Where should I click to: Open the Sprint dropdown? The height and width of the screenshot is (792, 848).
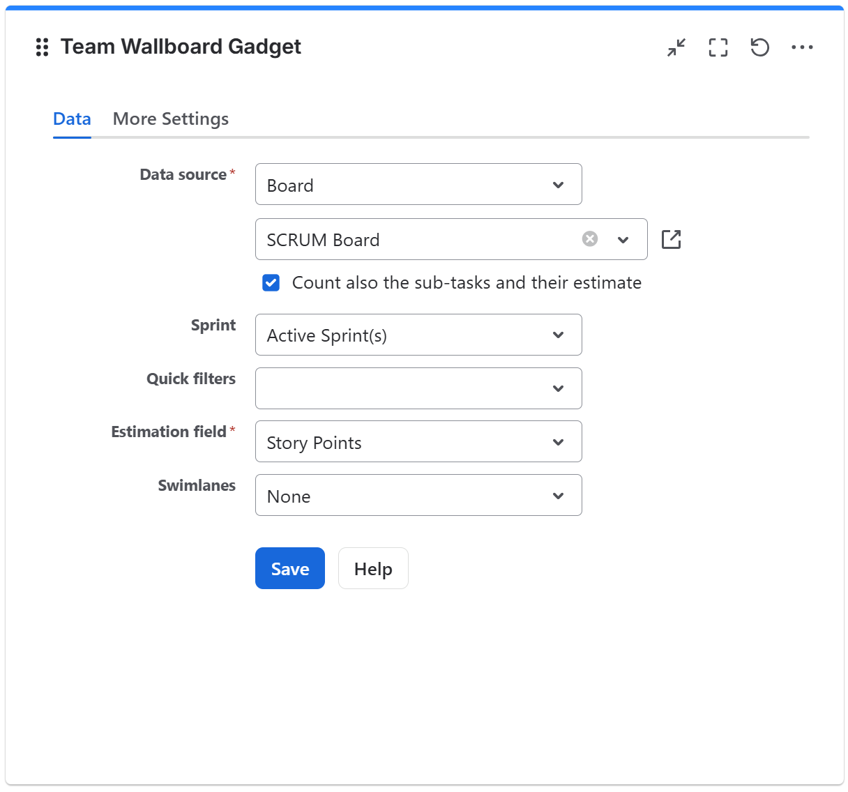(418, 335)
